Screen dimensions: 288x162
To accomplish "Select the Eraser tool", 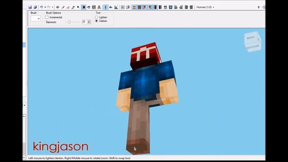I will [68, 7].
